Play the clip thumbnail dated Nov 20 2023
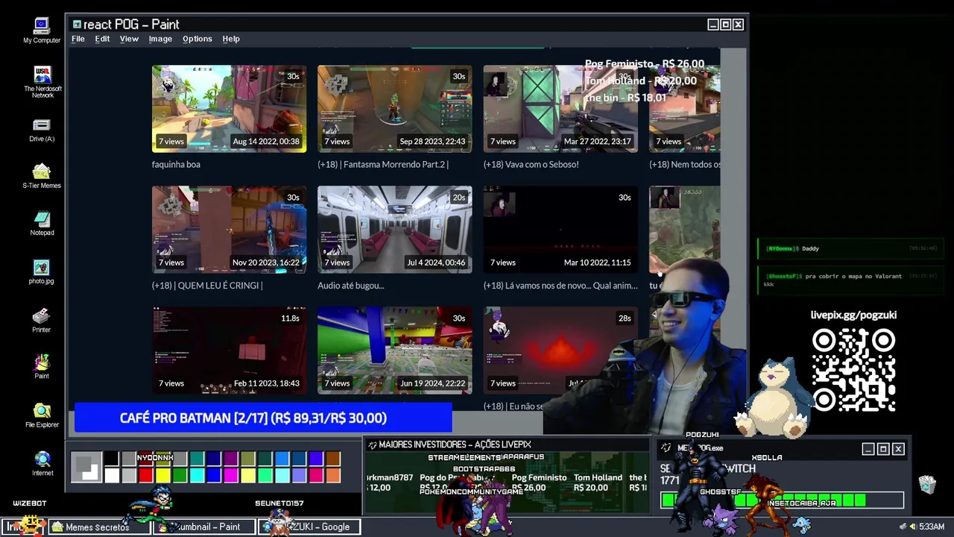This screenshot has width=954, height=537. 229,230
